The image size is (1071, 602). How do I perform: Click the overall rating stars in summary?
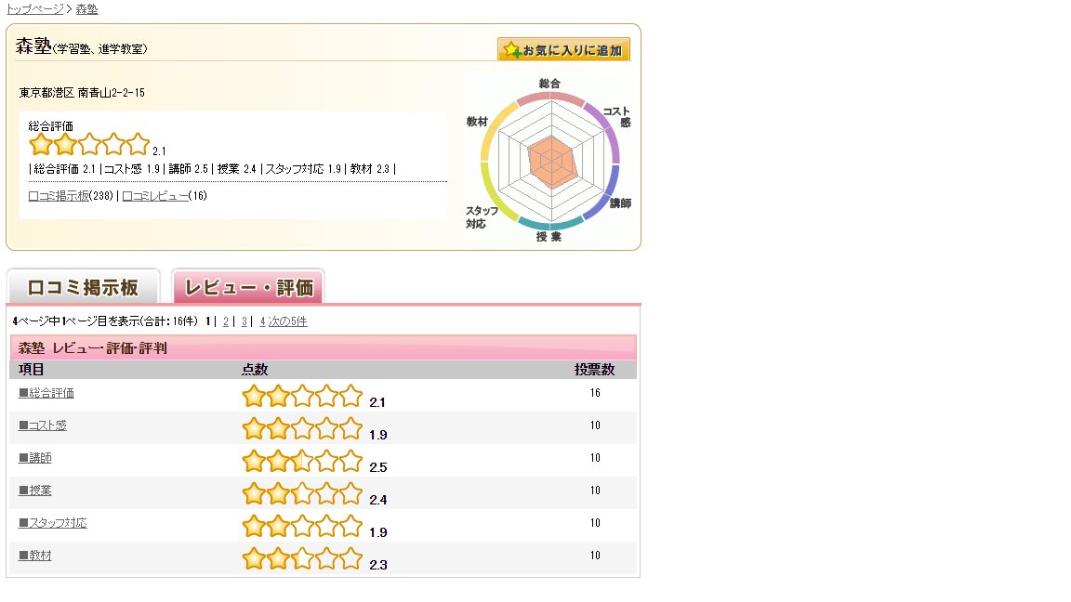(x=89, y=145)
